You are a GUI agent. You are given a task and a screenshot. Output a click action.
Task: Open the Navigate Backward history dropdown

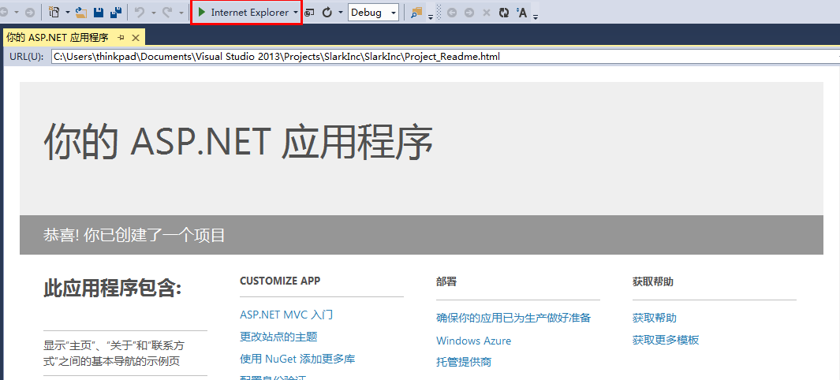(x=16, y=13)
